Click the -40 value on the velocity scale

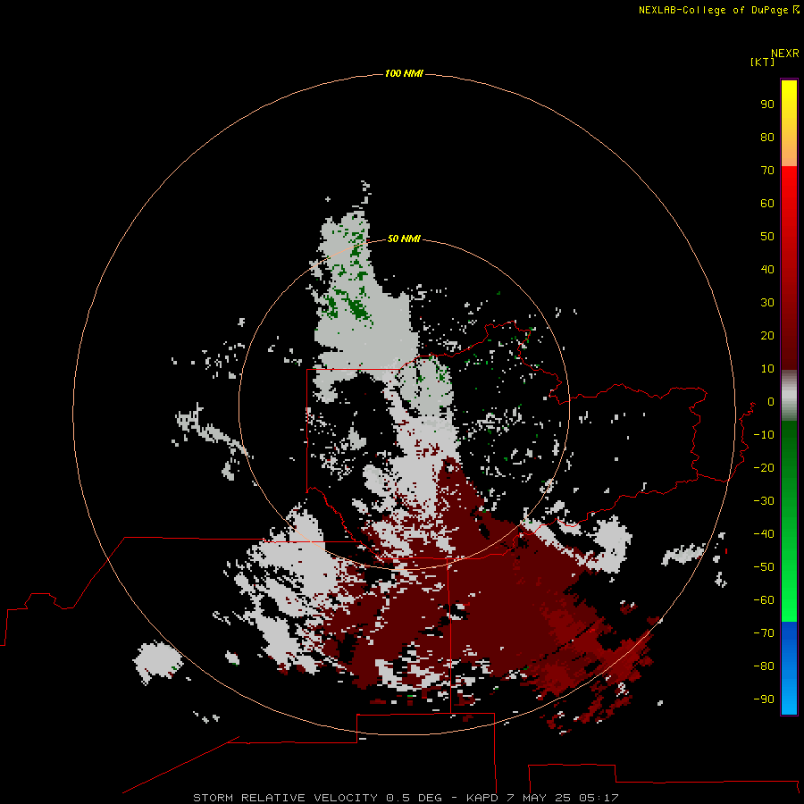764,534
